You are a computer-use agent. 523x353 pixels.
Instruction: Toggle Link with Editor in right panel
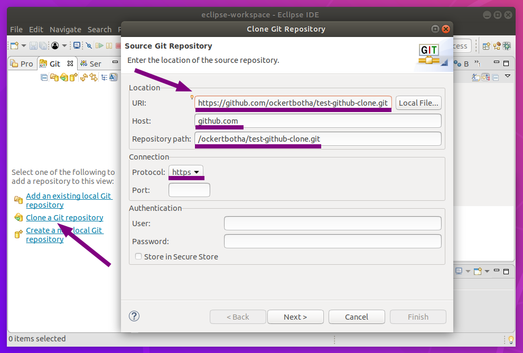(x=485, y=78)
